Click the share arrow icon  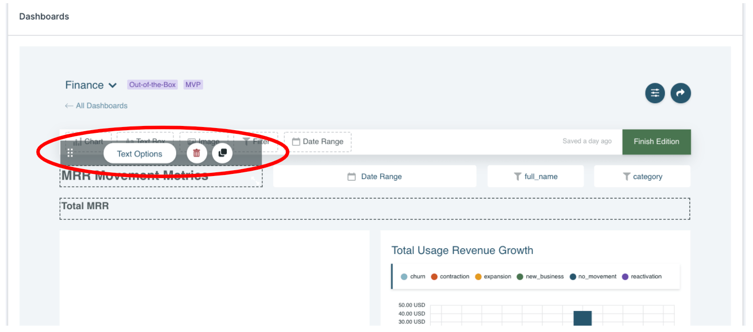pyautogui.click(x=680, y=93)
